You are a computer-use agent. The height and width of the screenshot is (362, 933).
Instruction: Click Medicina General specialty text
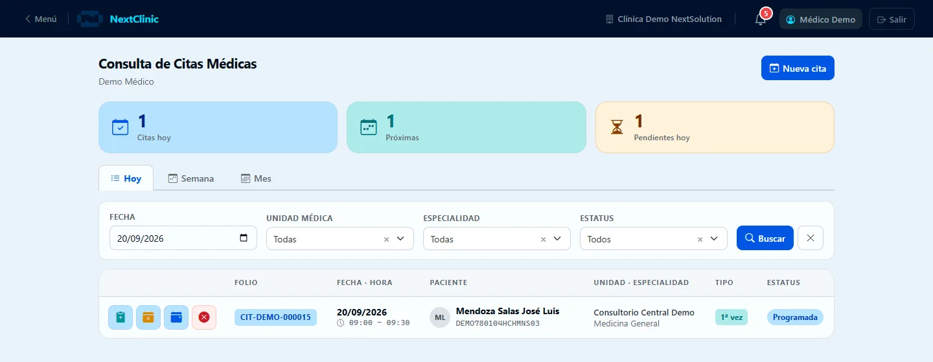(x=627, y=324)
